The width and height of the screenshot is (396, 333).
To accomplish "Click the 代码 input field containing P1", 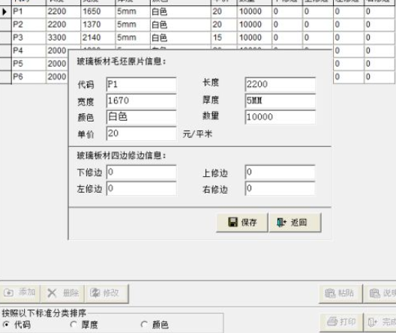I will tap(142, 84).
